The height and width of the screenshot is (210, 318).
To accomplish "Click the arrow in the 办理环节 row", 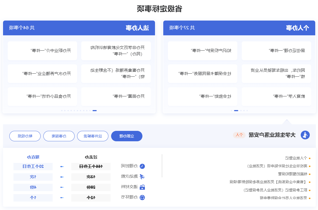I will point(62,198).
